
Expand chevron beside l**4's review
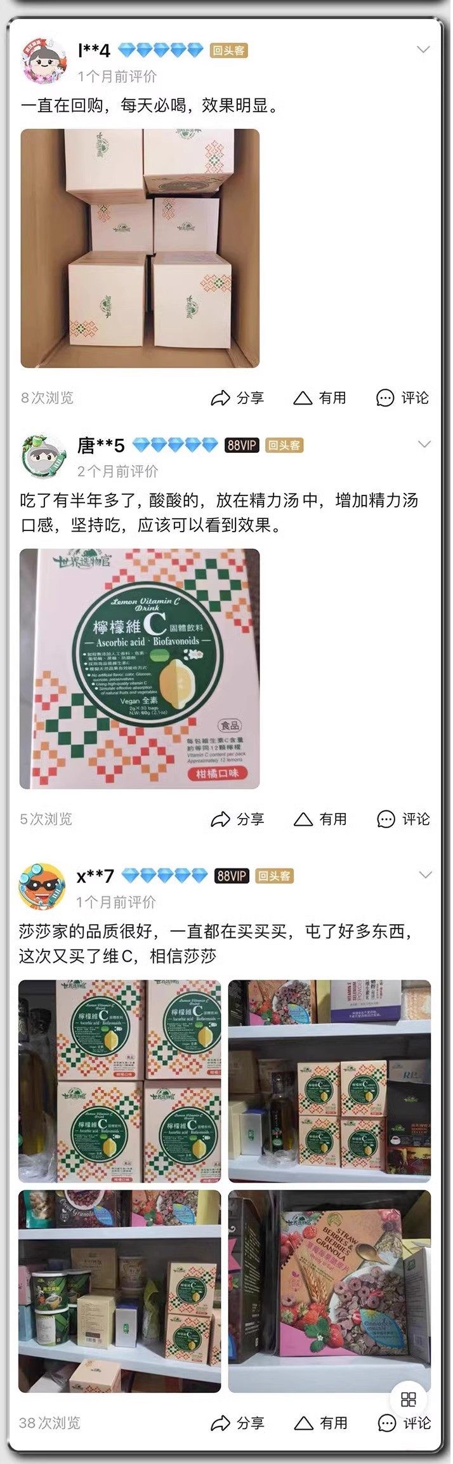pyautogui.click(x=423, y=50)
